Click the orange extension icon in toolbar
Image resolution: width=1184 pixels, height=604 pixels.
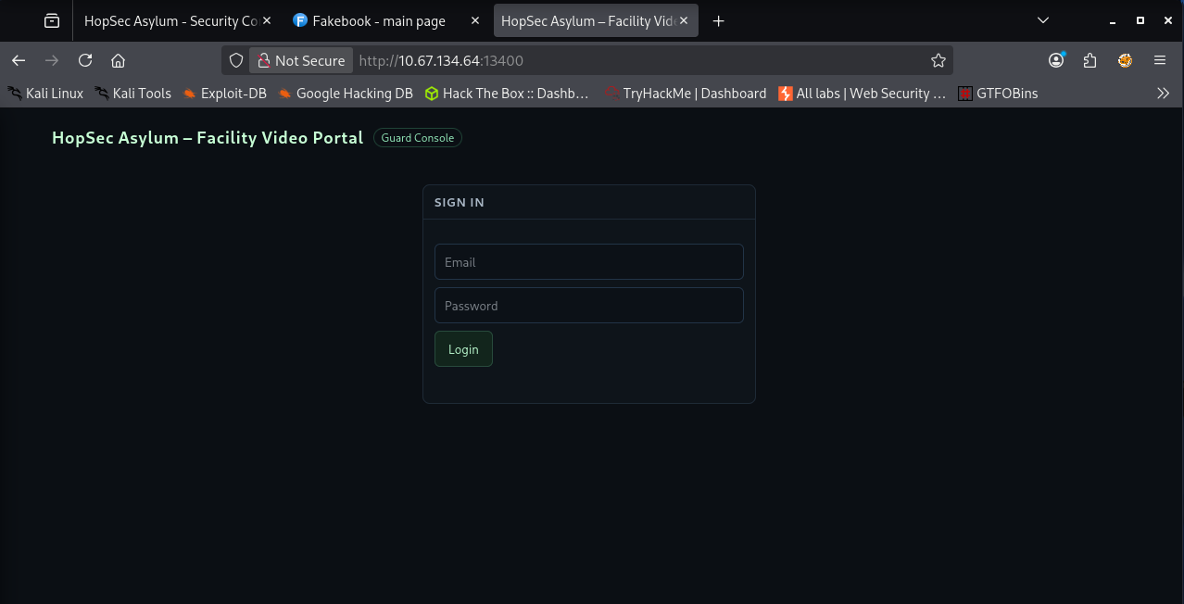(x=1124, y=60)
